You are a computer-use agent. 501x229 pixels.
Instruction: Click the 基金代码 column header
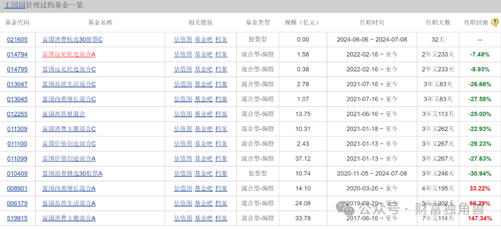(x=17, y=23)
